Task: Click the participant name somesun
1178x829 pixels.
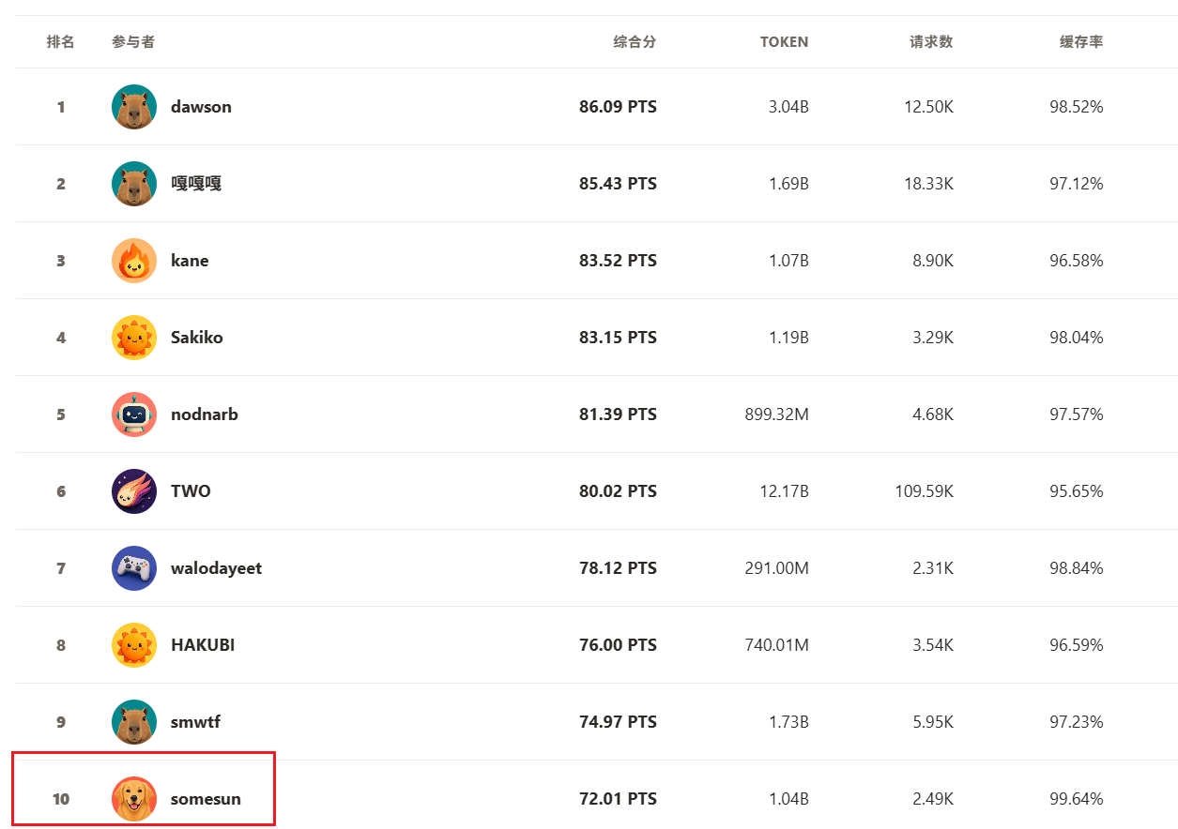Action: (x=206, y=799)
